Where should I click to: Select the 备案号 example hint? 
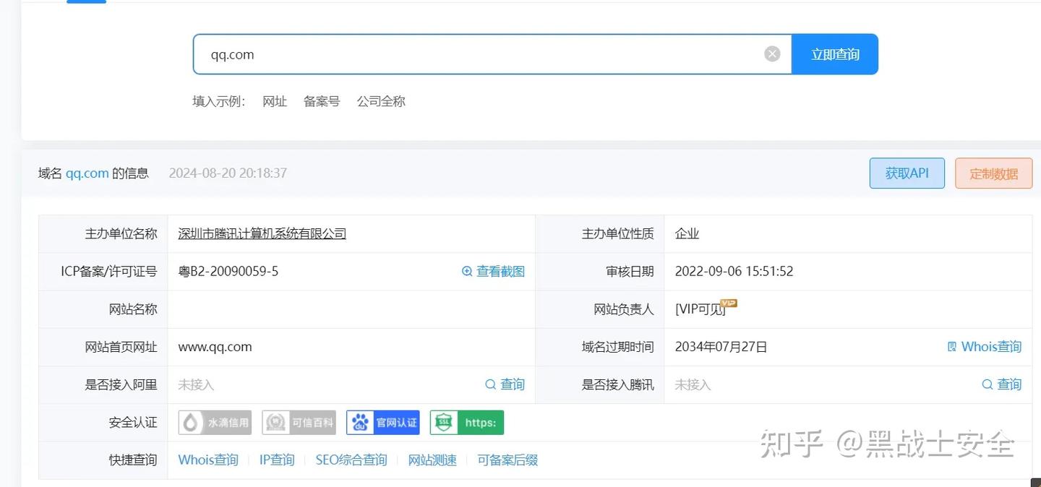coord(322,101)
